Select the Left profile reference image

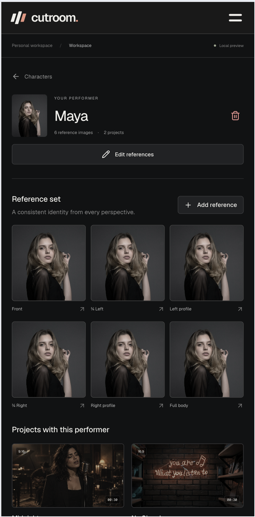207,263
